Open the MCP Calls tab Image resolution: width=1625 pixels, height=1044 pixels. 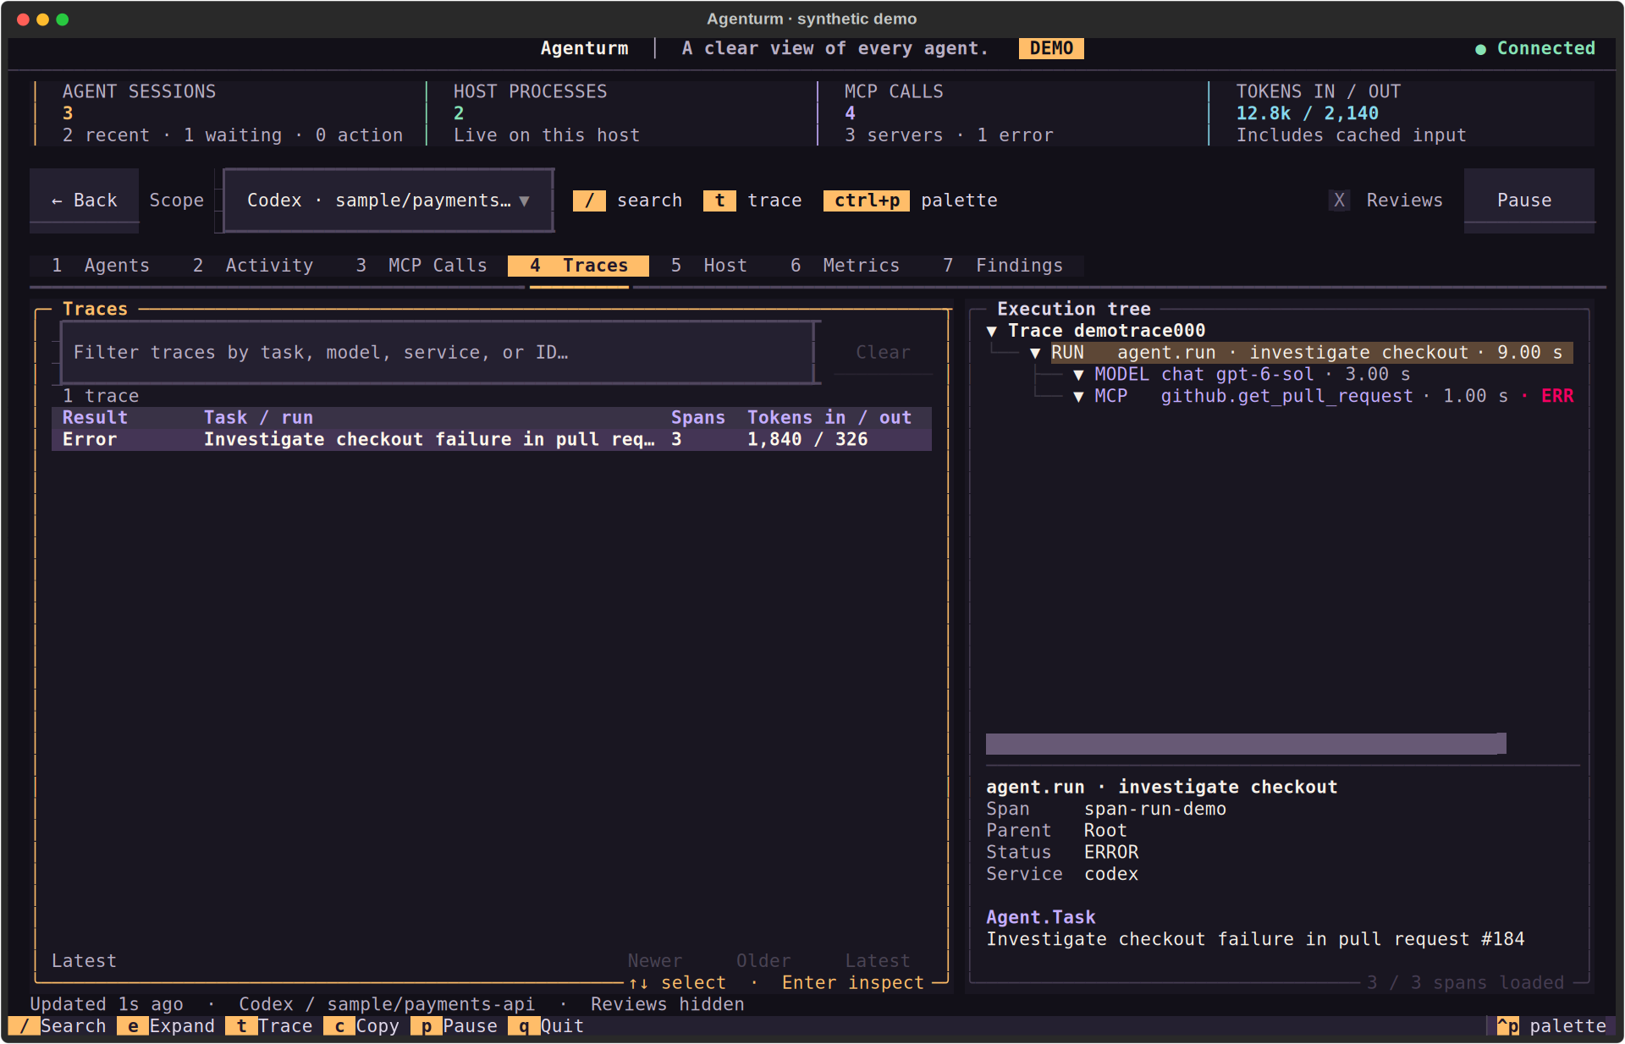pyautogui.click(x=421, y=266)
